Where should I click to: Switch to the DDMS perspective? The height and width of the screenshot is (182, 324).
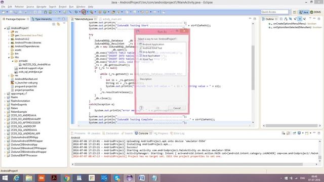click(x=316, y=12)
